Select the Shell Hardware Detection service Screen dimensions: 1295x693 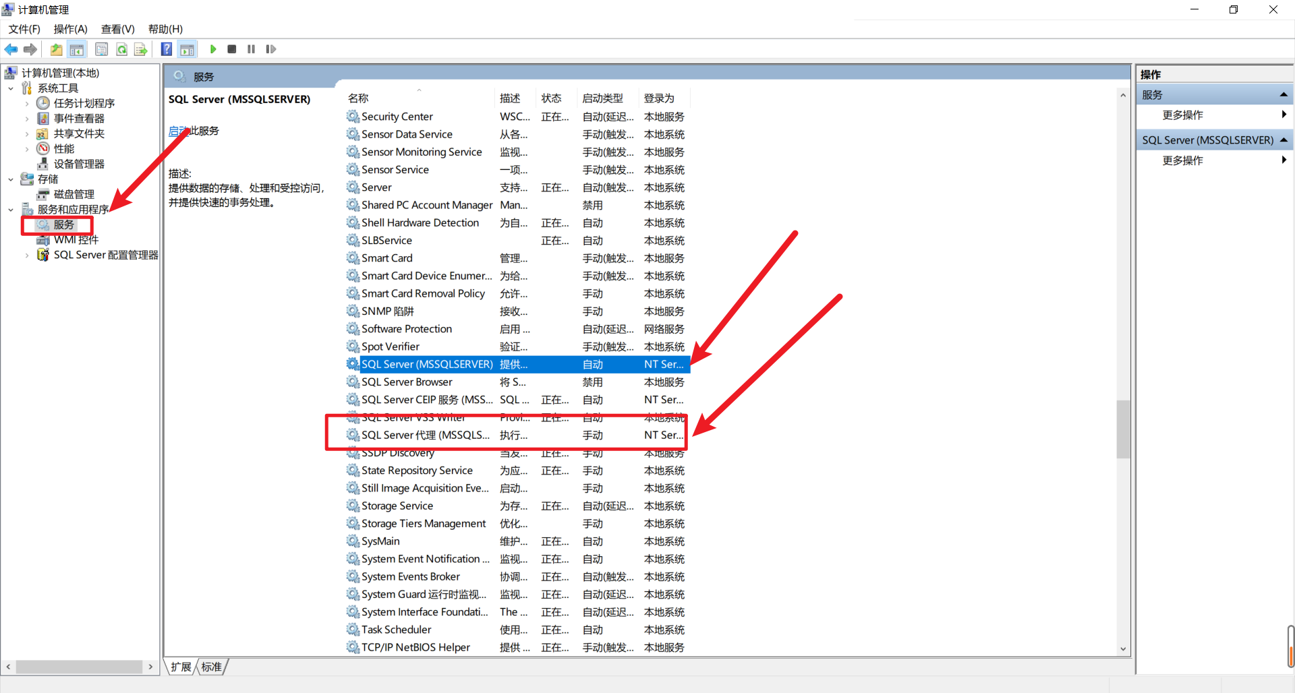tap(517, 222)
